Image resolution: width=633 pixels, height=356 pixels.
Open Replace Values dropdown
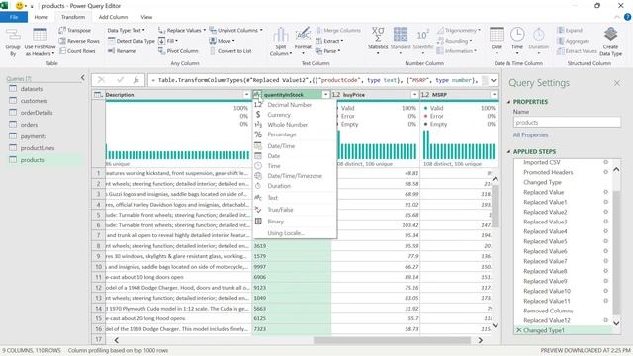tap(182, 31)
